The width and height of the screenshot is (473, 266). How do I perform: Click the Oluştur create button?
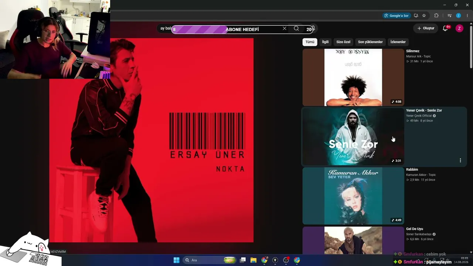click(x=426, y=28)
